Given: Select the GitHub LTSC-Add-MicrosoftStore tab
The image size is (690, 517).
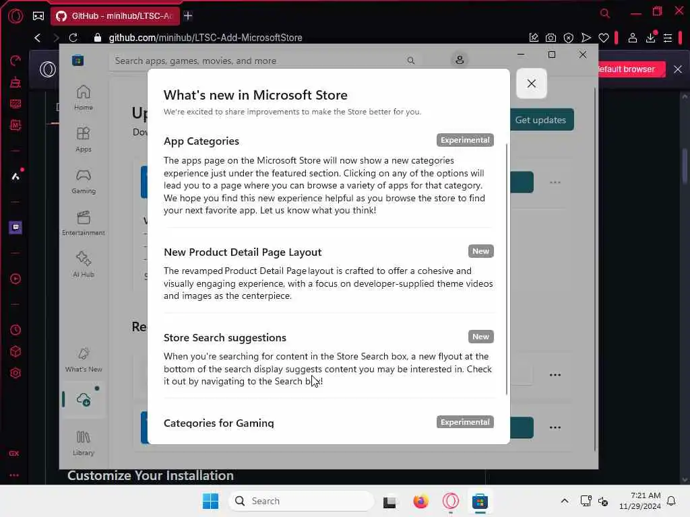Looking at the screenshot, I should 115,16.
